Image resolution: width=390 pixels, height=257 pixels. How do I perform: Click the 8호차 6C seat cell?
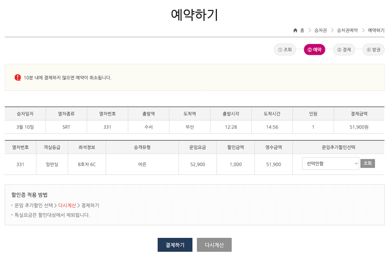click(x=87, y=164)
